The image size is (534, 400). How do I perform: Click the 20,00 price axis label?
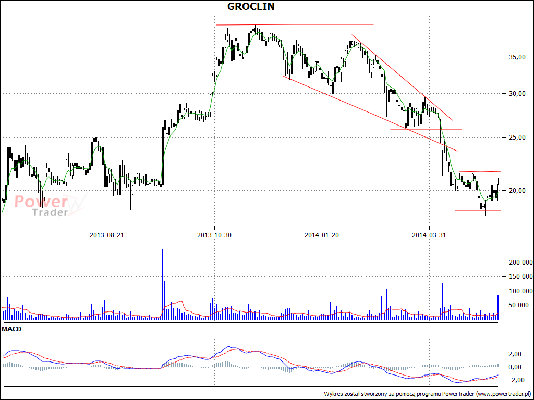click(517, 191)
